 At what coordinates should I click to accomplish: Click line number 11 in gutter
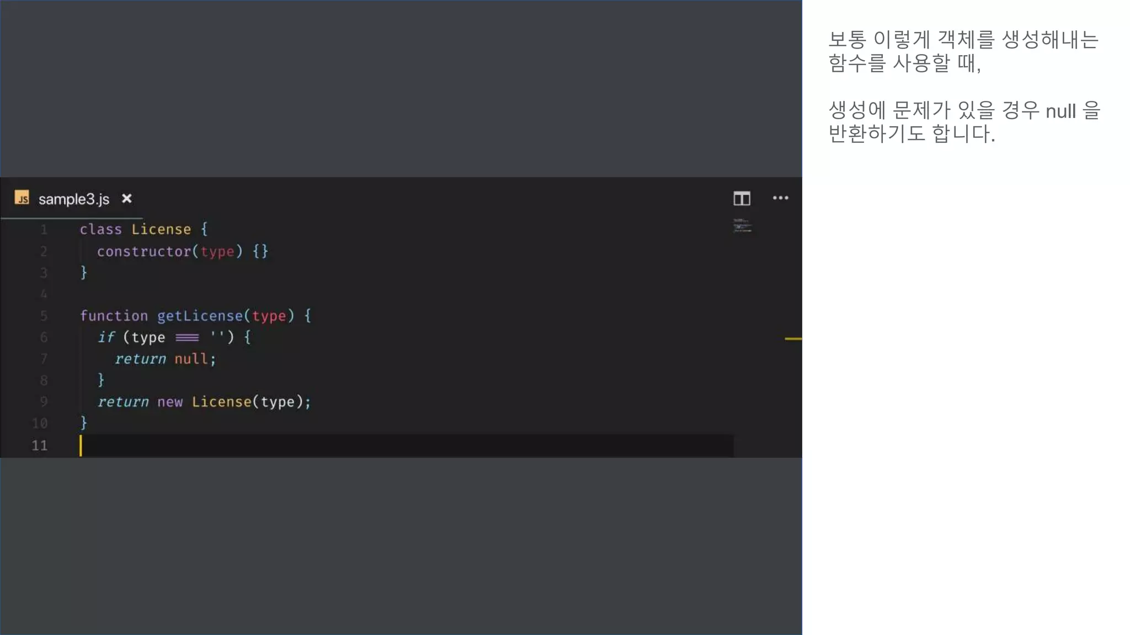click(x=39, y=445)
